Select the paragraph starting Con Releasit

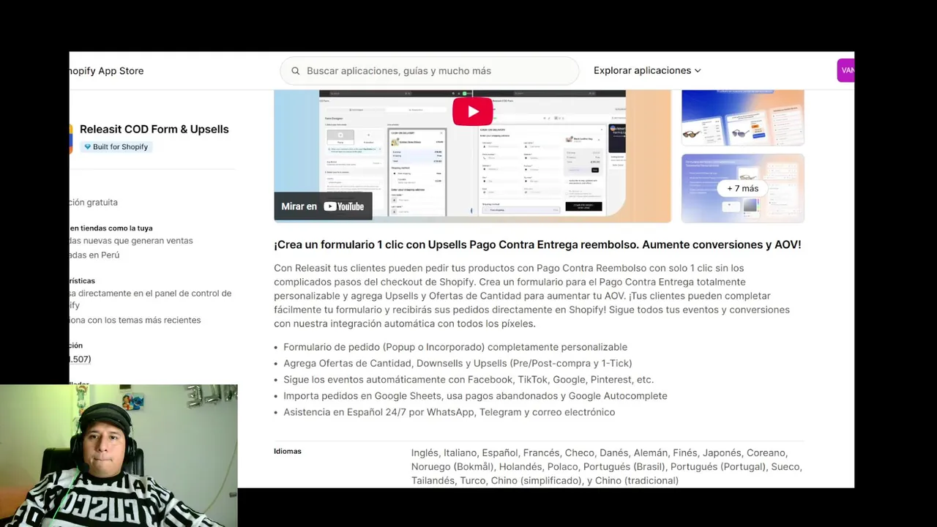(531, 296)
